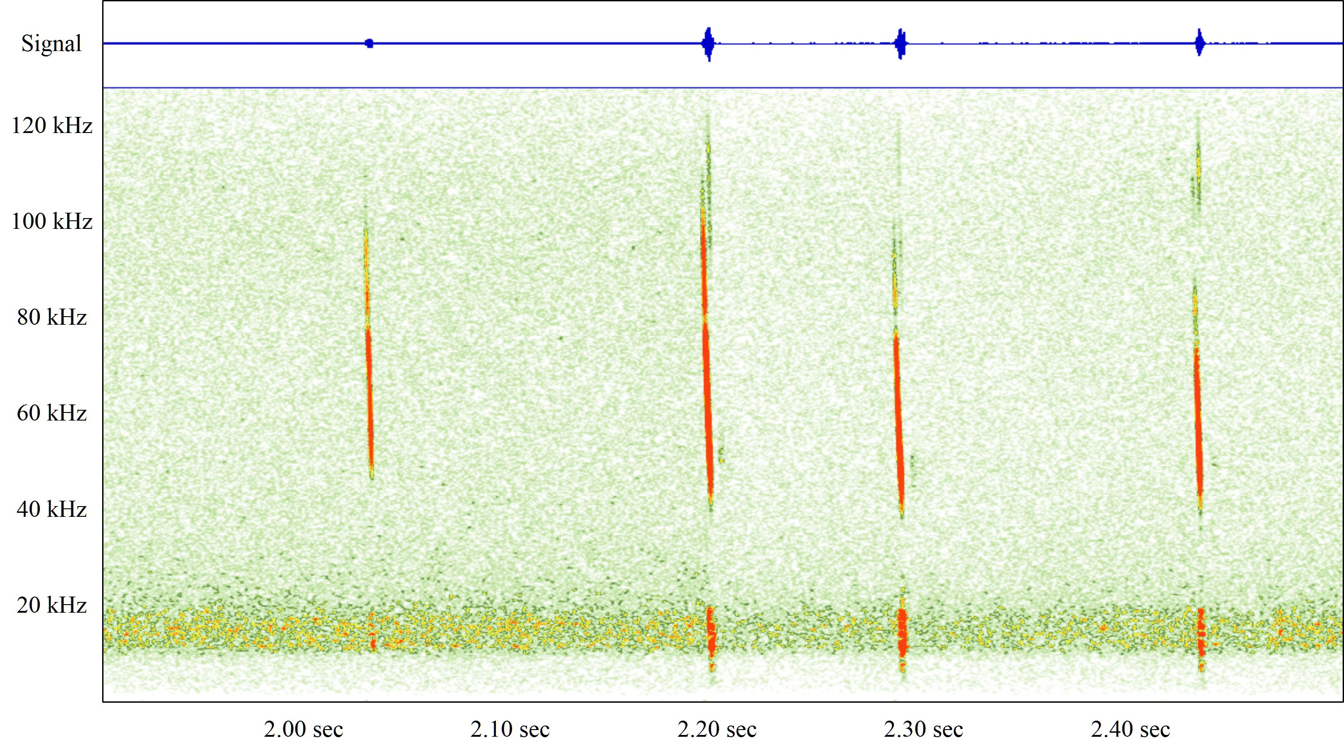This screenshot has height=756, width=1344.
Task: Click the 2.20 sec time label
Action: [717, 729]
